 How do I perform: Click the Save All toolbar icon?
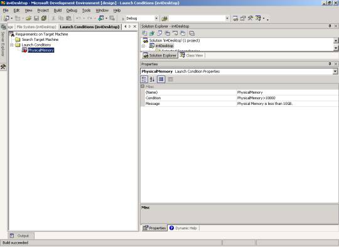point(44,18)
